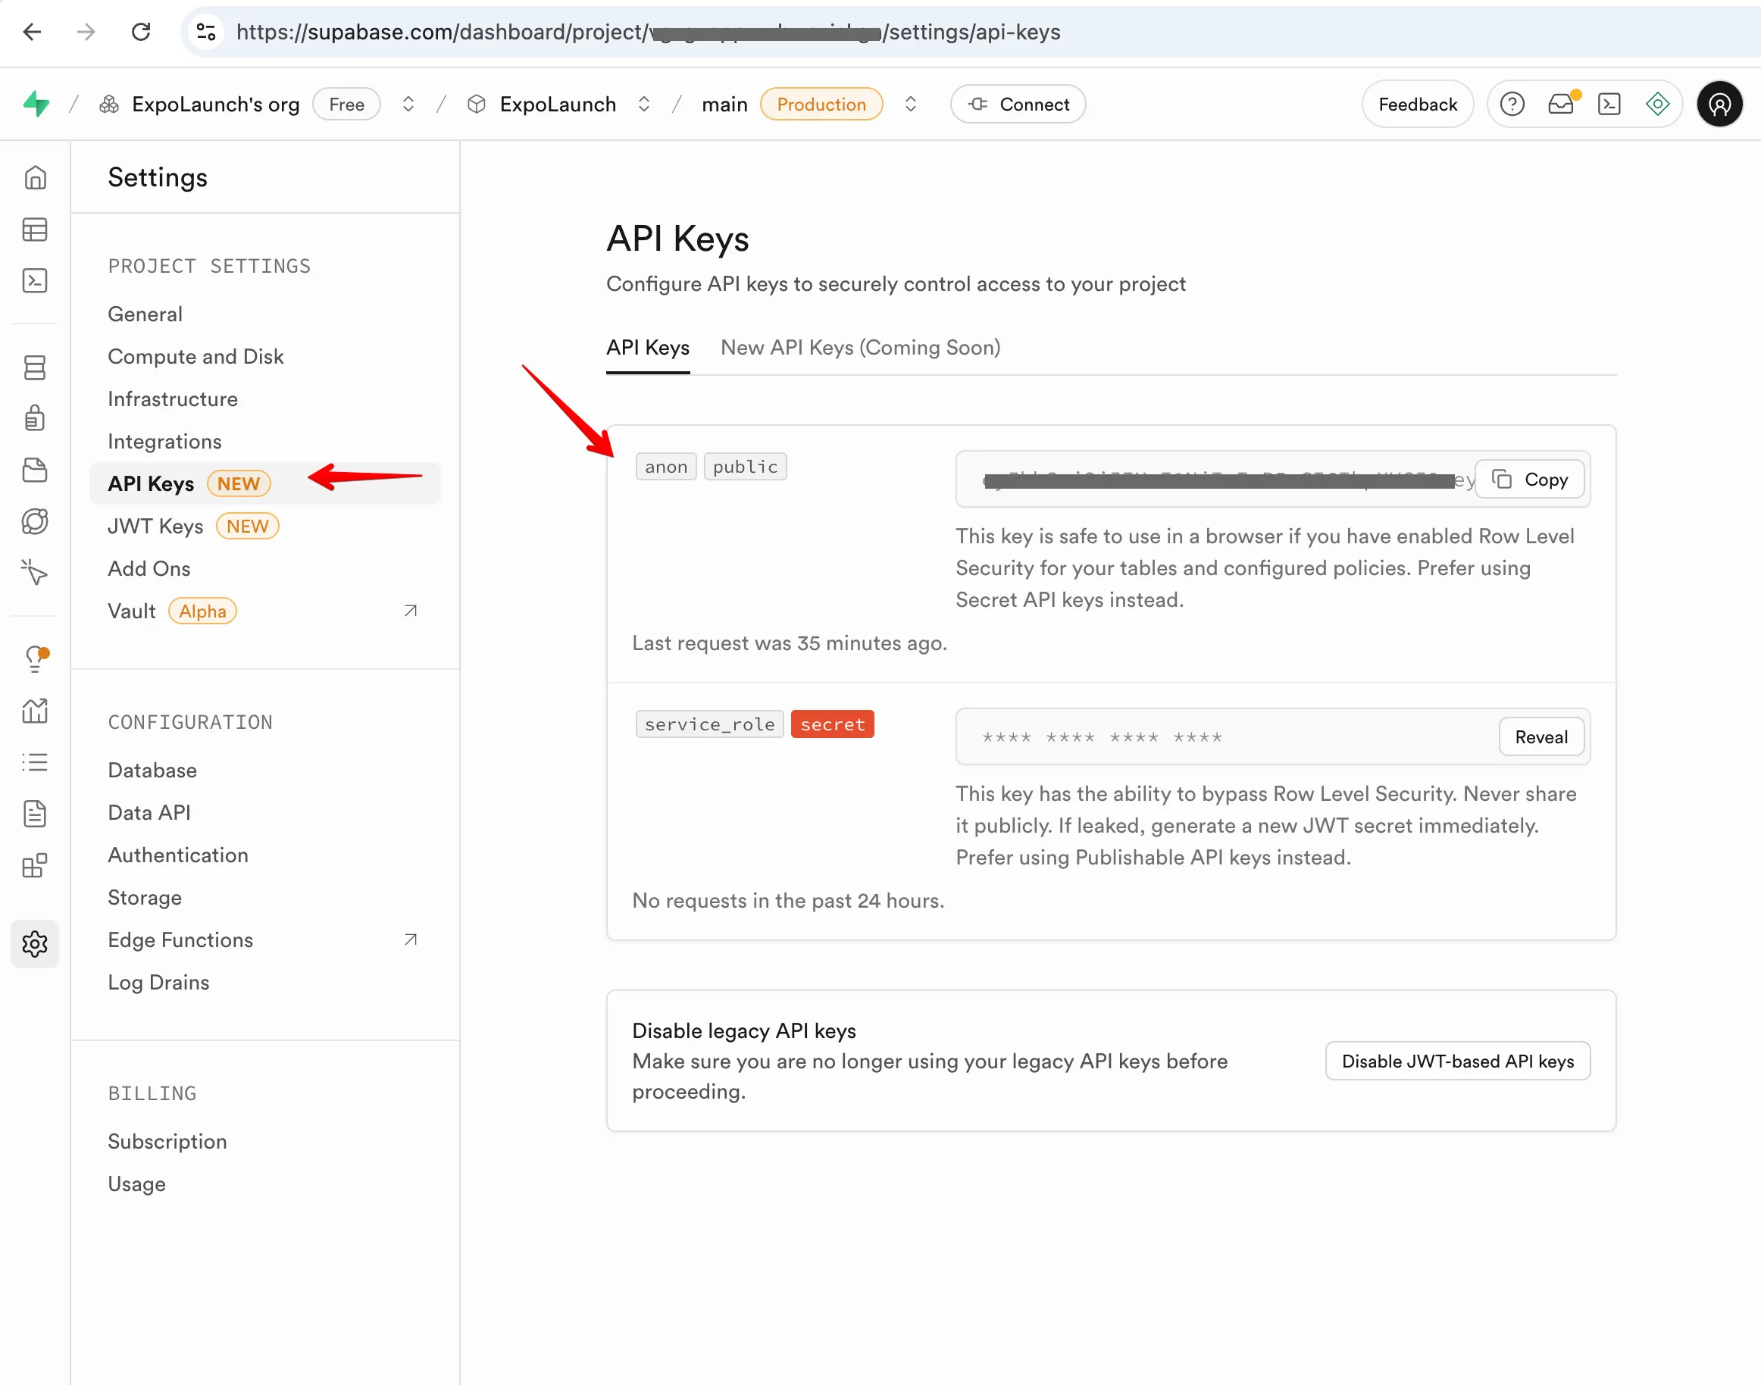The image size is (1761, 1385).
Task: Click the Supabase logo icon
Action: (x=36, y=104)
